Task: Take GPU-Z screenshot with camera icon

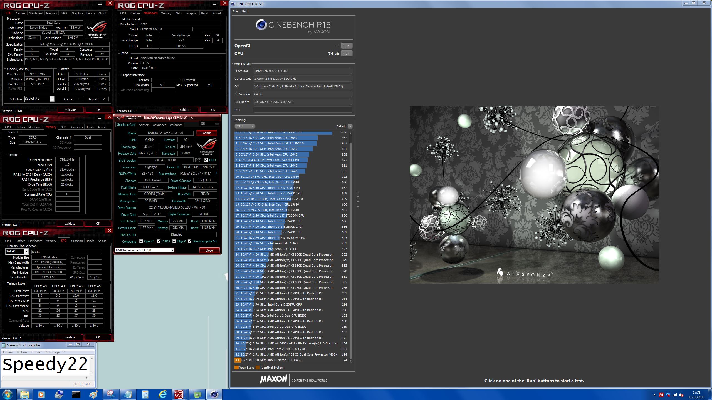Action: [x=203, y=123]
